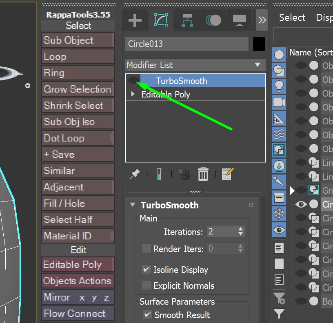Viewport: 333px width, 323px height.
Task: Click the Display None white square icon
Action: (x=279, y=264)
